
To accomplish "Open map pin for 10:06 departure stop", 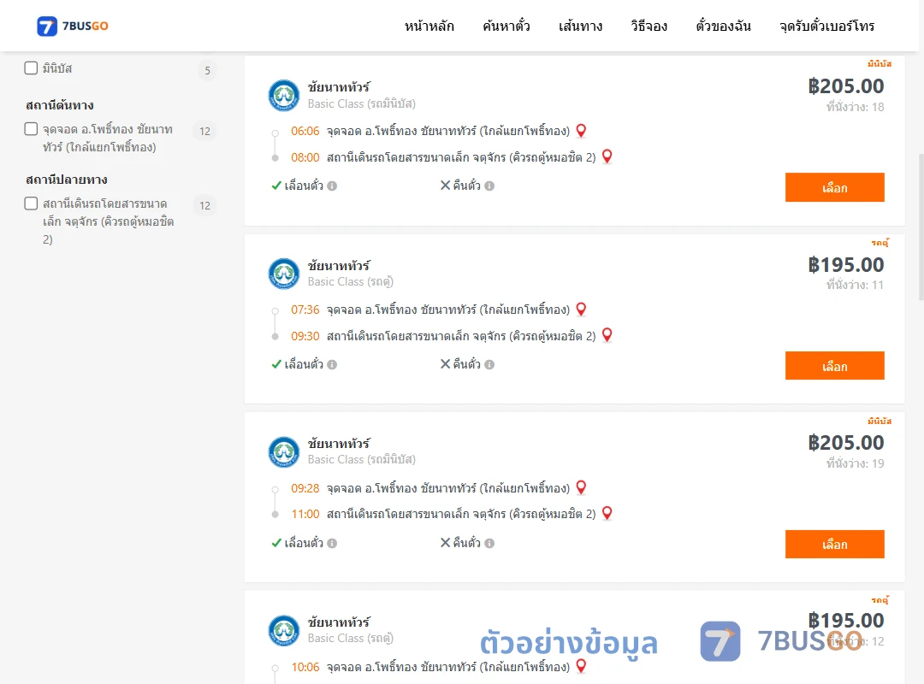I will tap(581, 666).
